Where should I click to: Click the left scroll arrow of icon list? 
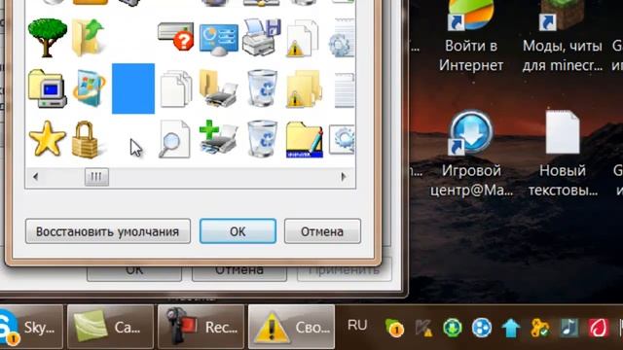pos(35,177)
